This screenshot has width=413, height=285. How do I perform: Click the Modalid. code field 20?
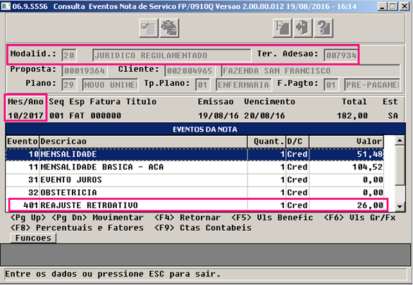click(x=69, y=56)
